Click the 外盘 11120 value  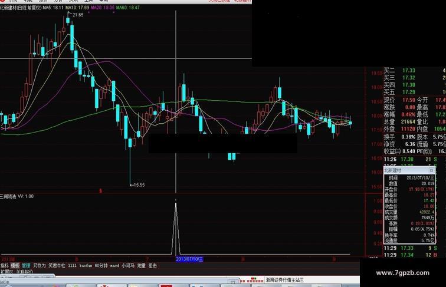408,129
